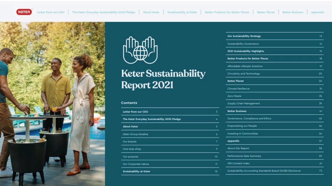Open 'Appendix' in the top navigation
Screen dimensions: 332x186
tap(317, 12)
